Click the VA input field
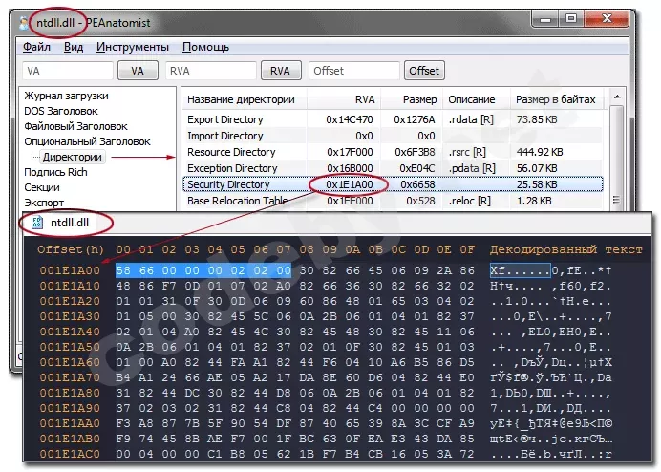The image size is (661, 472). (68, 71)
